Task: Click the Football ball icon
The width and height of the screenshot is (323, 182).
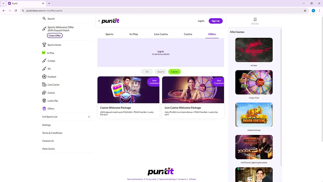Action: tap(44, 77)
